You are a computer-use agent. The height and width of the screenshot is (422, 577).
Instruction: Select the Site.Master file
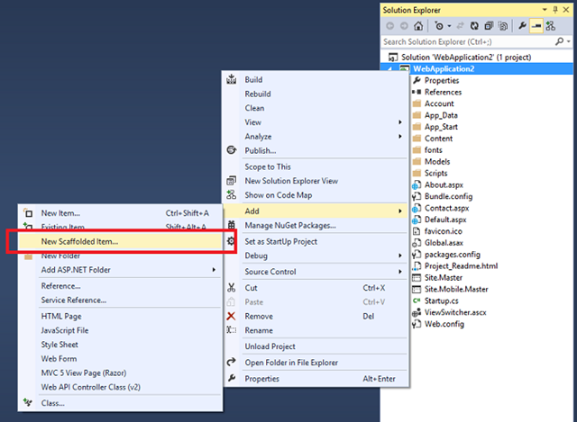pyautogui.click(x=444, y=278)
